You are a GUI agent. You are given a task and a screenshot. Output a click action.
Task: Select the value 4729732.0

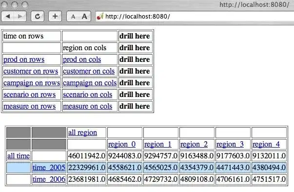pos(161,179)
